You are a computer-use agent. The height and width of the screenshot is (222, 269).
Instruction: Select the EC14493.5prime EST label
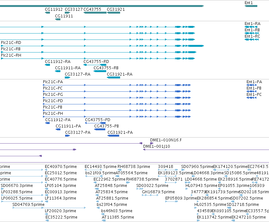point(101,167)
